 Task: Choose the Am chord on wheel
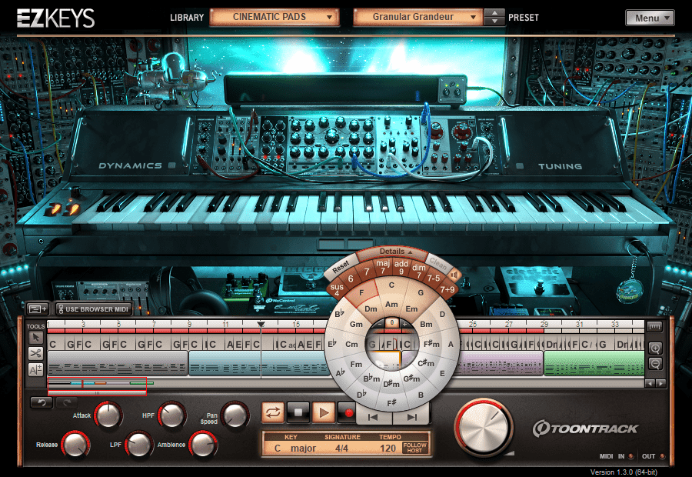pyautogui.click(x=391, y=305)
